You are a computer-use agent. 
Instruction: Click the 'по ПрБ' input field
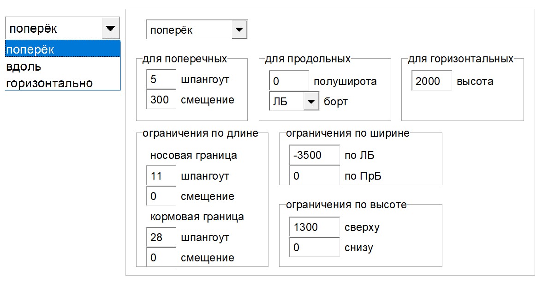pyautogui.click(x=315, y=175)
